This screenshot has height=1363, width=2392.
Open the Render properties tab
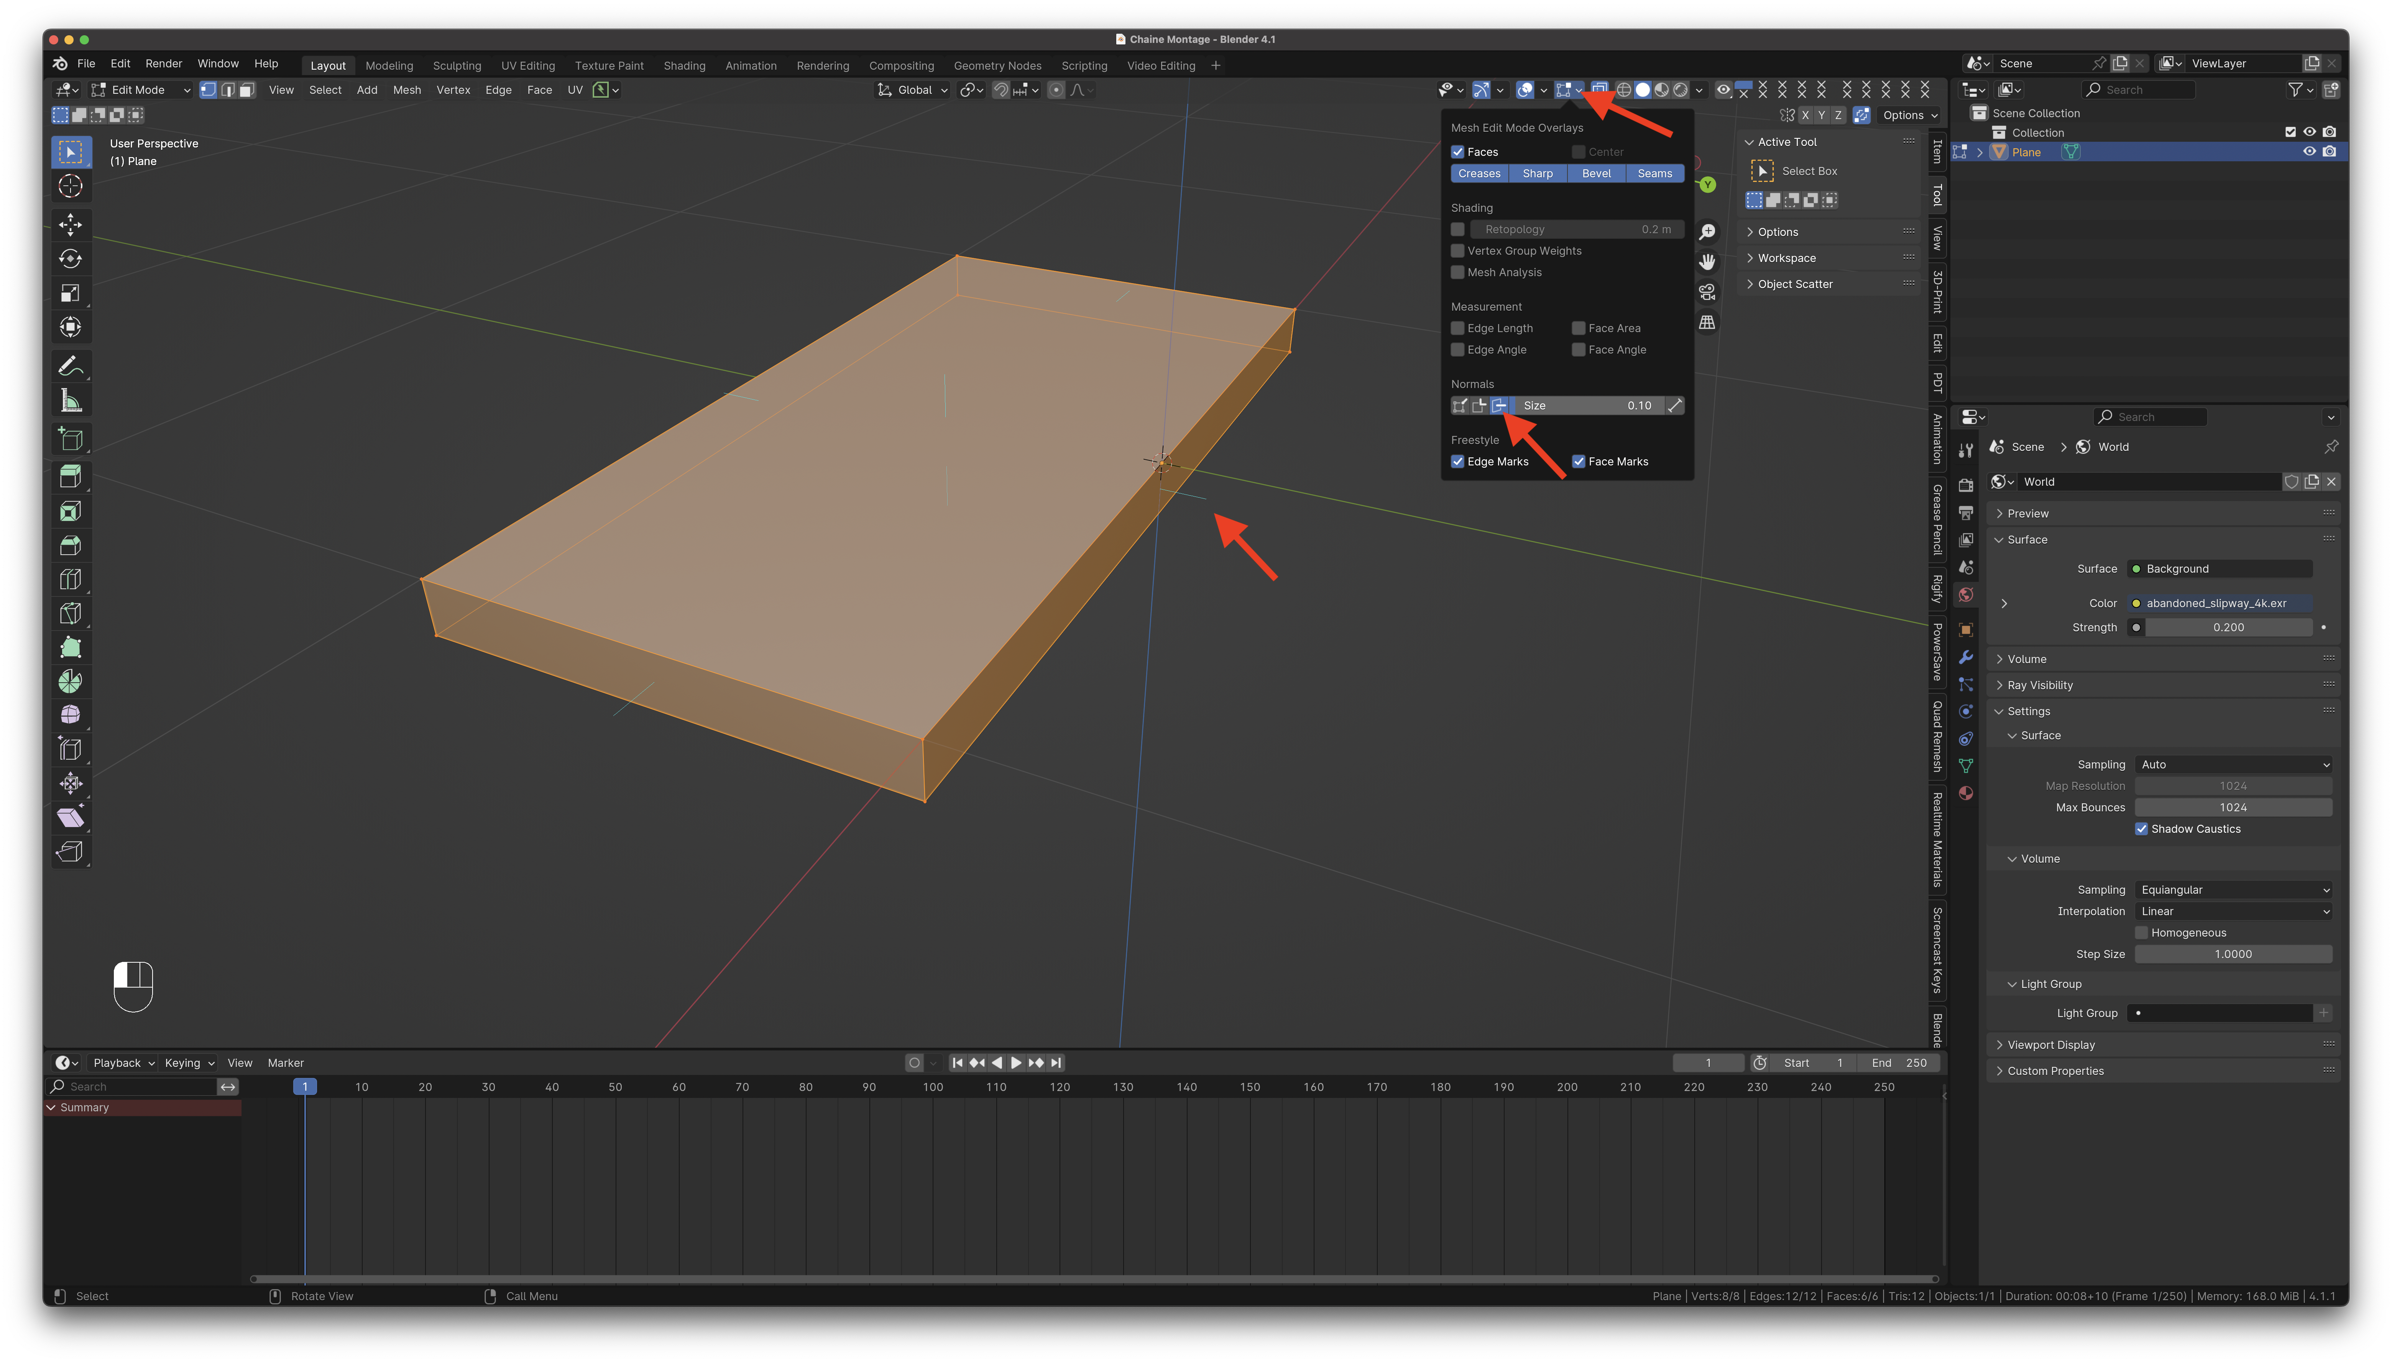coord(1966,486)
